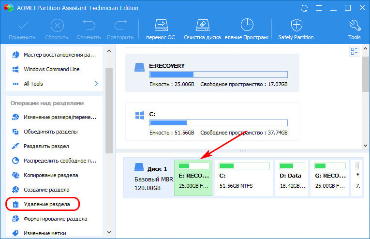Click the Операции над разделами section header
The height and width of the screenshot is (239, 370).
(47, 103)
